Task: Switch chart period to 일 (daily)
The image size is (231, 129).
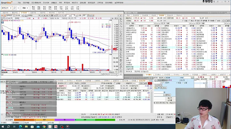Action: (47, 15)
